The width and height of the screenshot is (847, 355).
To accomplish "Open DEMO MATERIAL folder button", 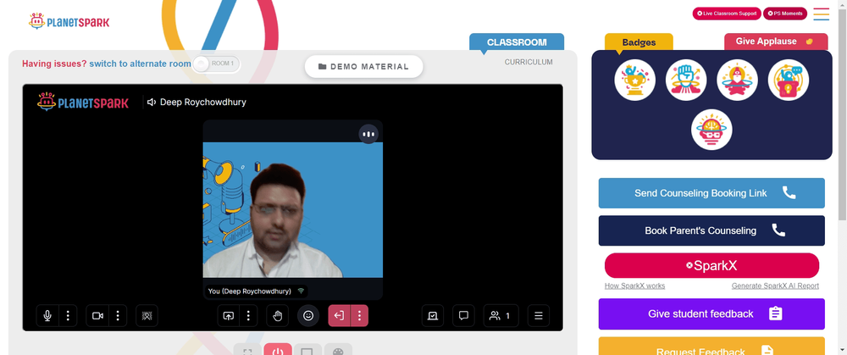I will (x=363, y=66).
